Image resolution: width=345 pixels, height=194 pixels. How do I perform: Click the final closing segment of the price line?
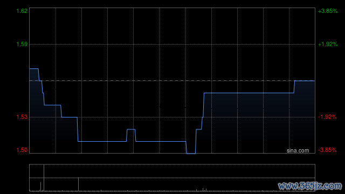pyautogui.click(x=305, y=81)
